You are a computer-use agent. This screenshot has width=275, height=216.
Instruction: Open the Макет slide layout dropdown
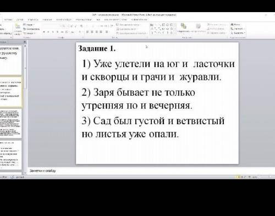click(x=29, y=25)
